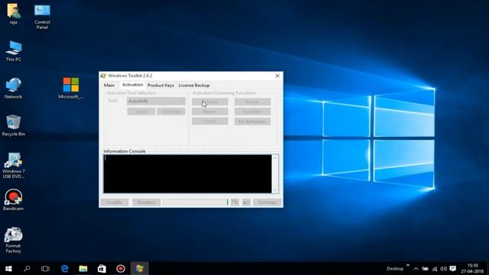Open File Explorer from the taskbar
This screenshot has height=275, width=489.
pyautogui.click(x=83, y=268)
